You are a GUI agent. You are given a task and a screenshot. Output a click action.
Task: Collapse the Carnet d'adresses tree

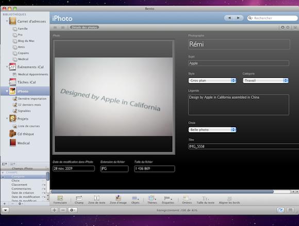click(x=7, y=21)
